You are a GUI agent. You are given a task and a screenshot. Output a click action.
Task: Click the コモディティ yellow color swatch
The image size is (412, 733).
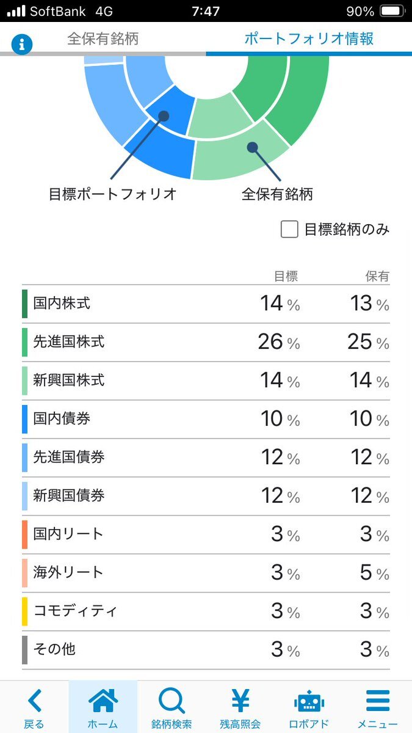24,611
